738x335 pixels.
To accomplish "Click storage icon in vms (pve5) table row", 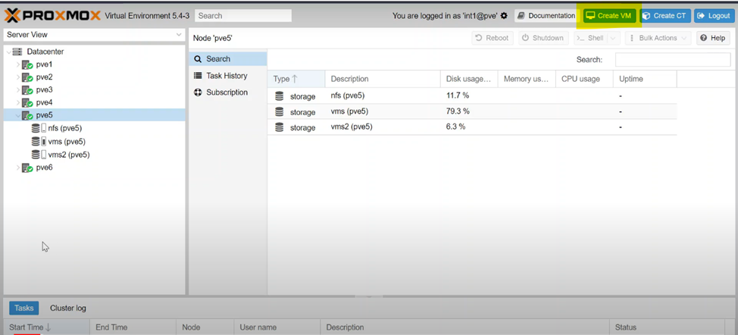I will tap(279, 112).
